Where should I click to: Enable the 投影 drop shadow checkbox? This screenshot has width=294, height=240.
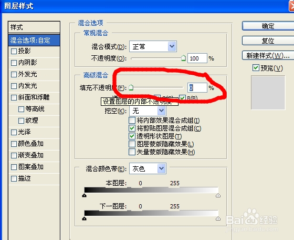tap(14, 51)
